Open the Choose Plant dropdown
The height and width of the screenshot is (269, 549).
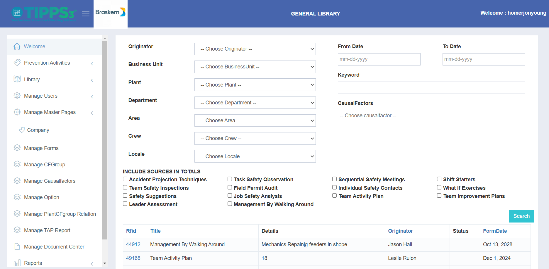[x=255, y=85]
